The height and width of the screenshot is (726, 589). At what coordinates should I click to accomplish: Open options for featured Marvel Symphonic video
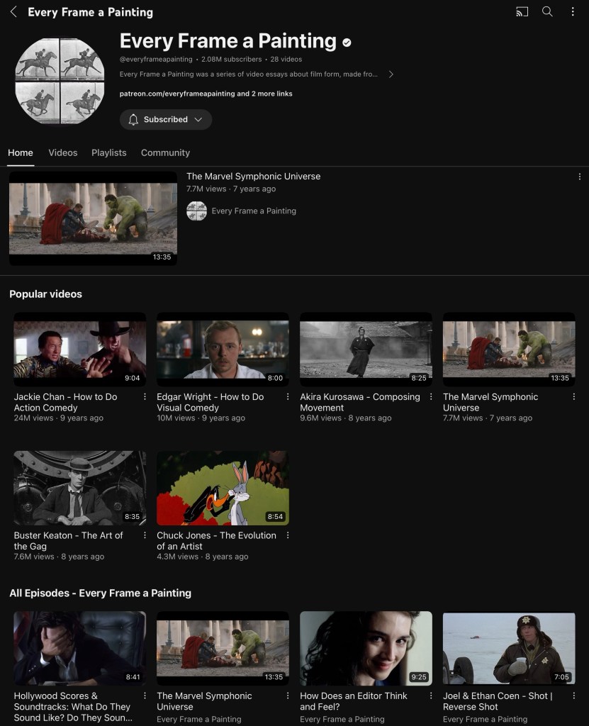[579, 177]
